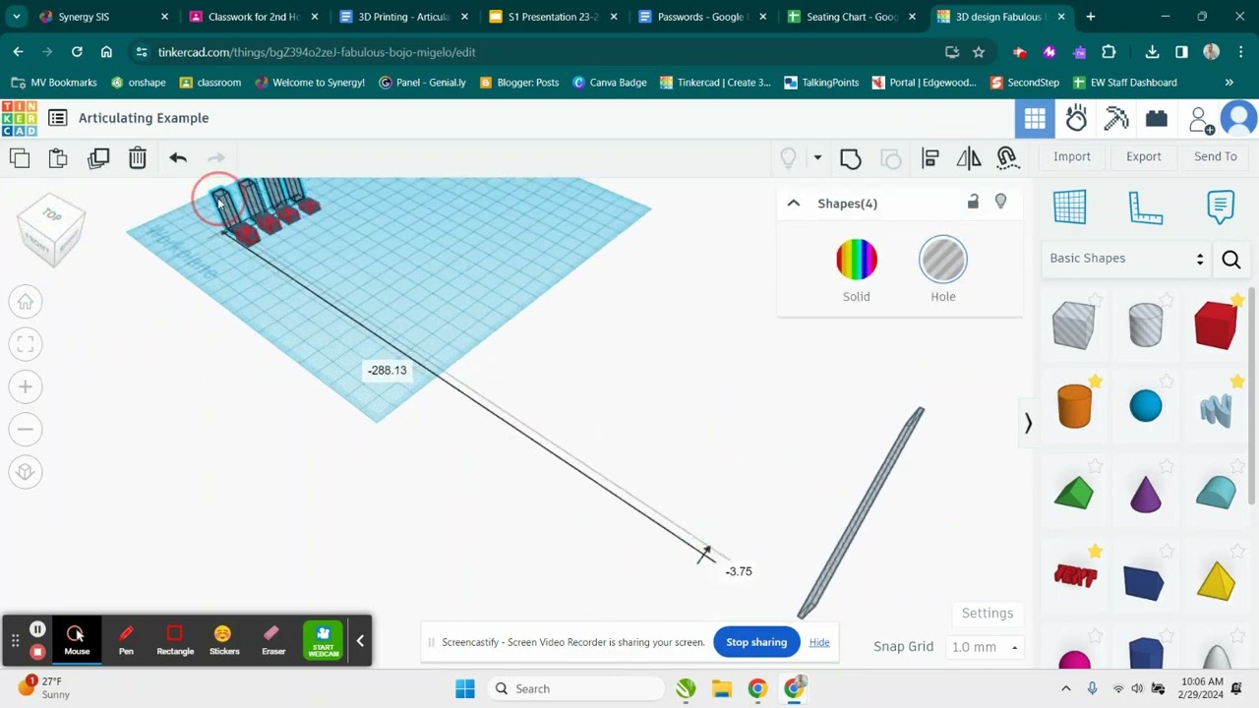Mirror the selected shapes
The image size is (1259, 708).
click(969, 157)
